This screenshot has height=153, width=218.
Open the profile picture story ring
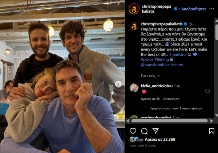[134, 9]
